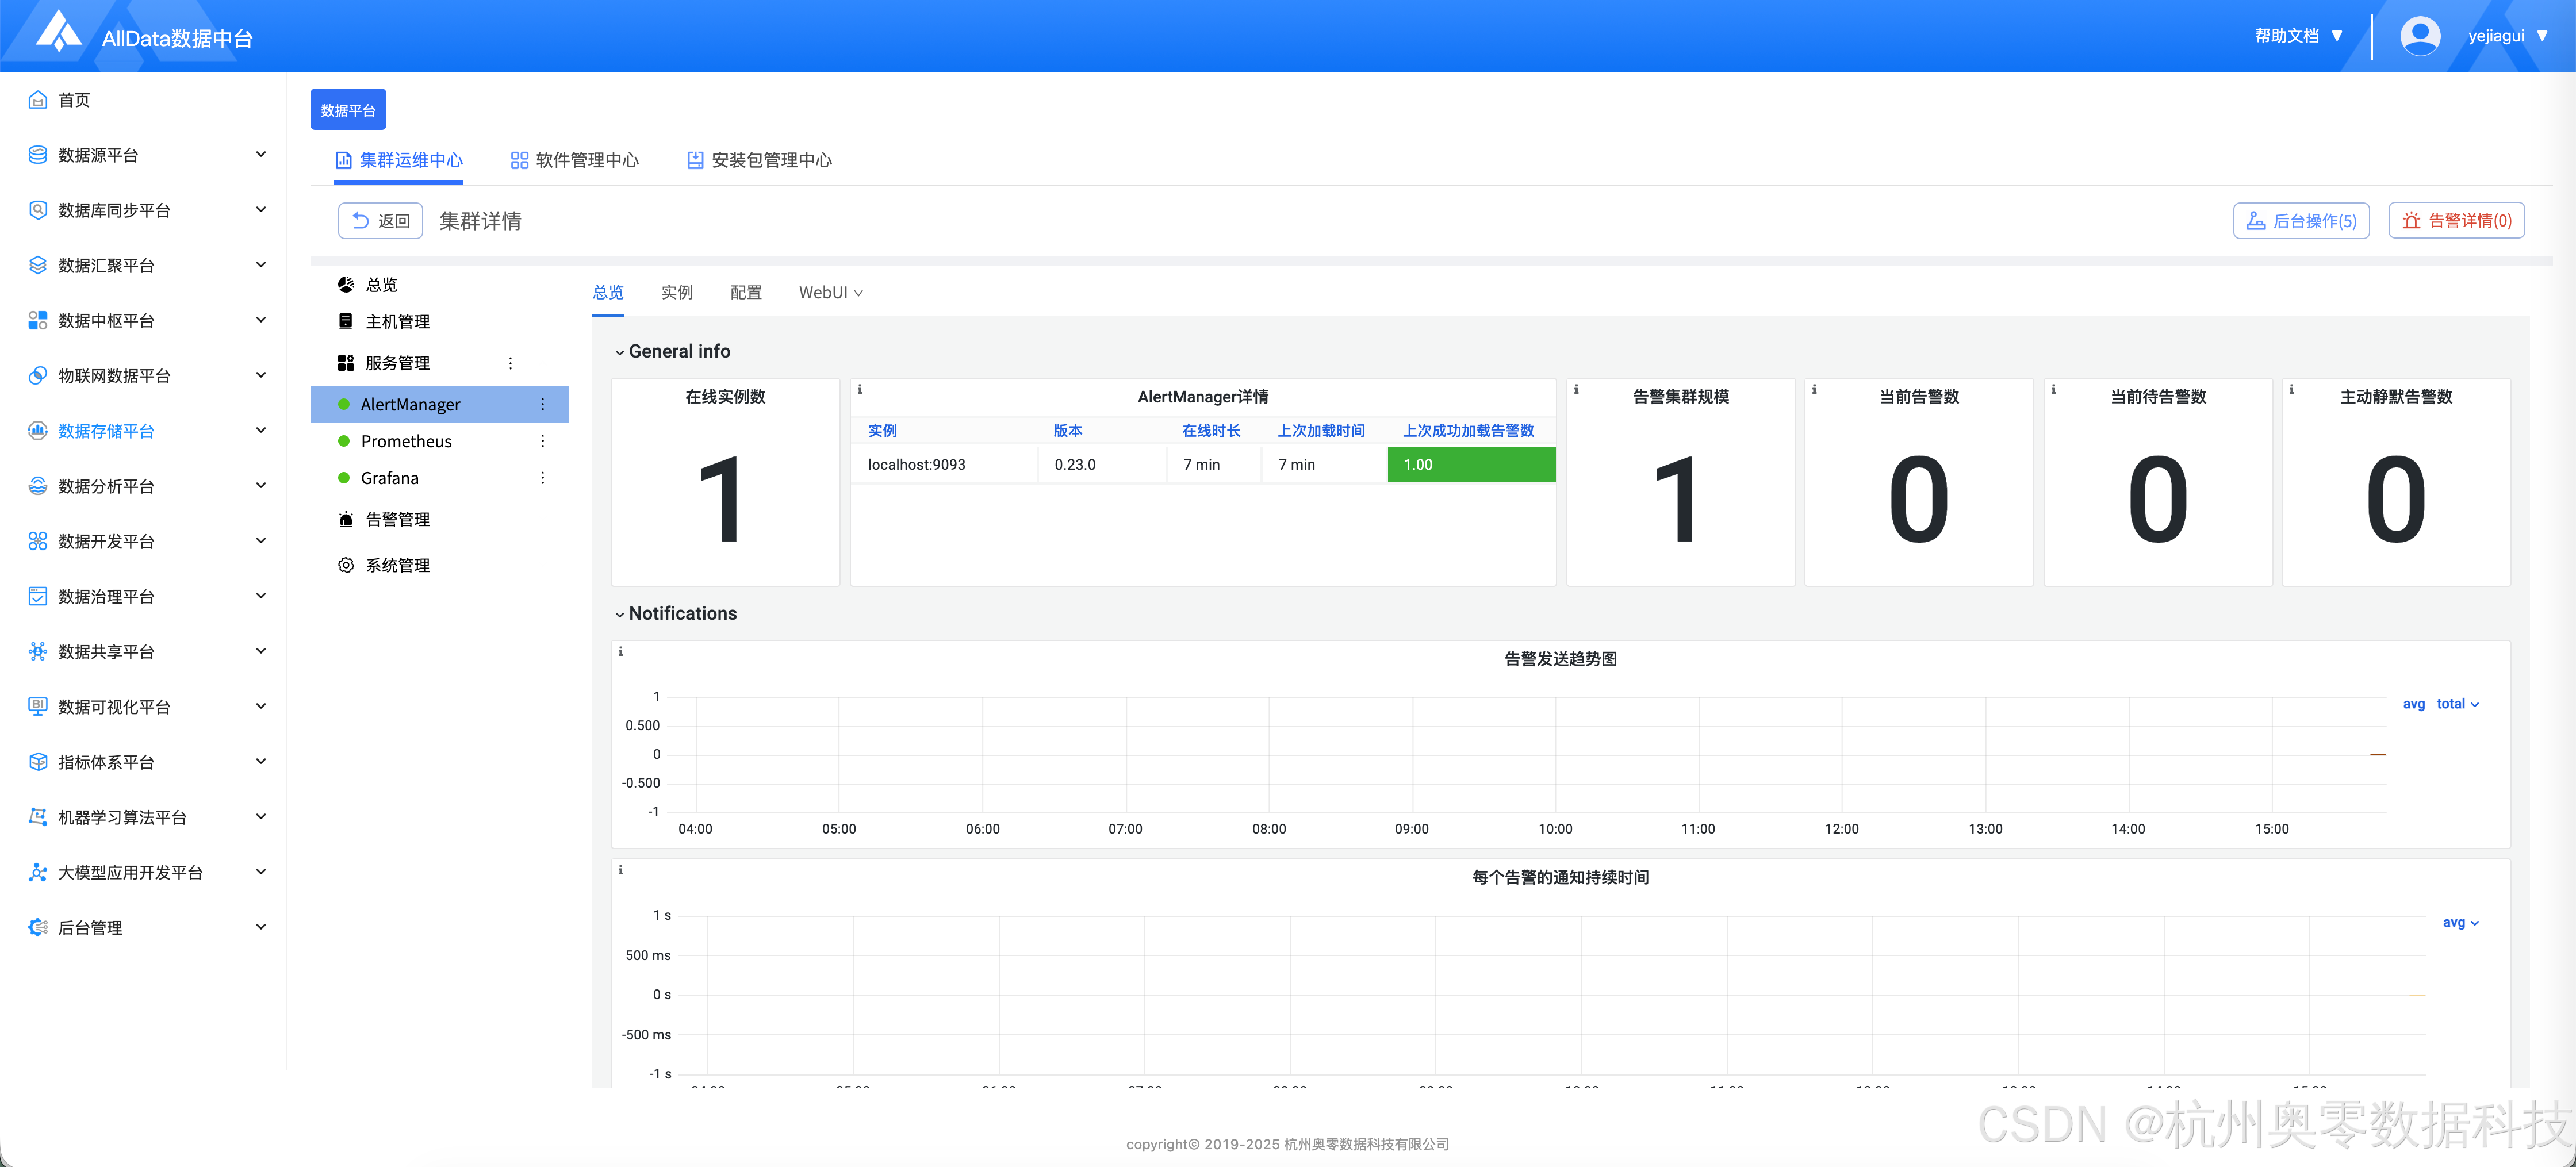
Task: Click info icon on AlertManager详情 panel
Action: [860, 390]
